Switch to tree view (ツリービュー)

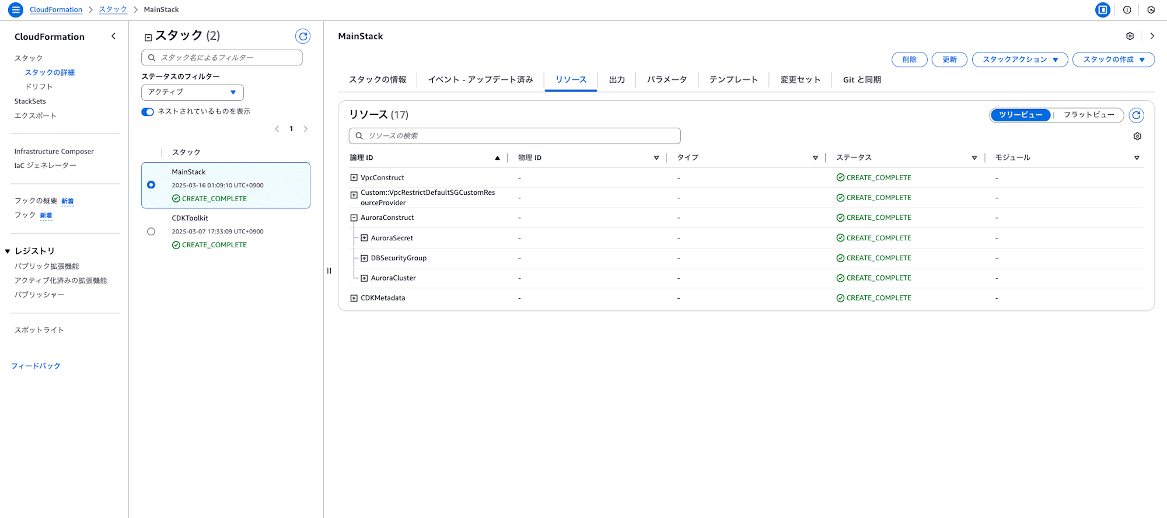[1021, 115]
